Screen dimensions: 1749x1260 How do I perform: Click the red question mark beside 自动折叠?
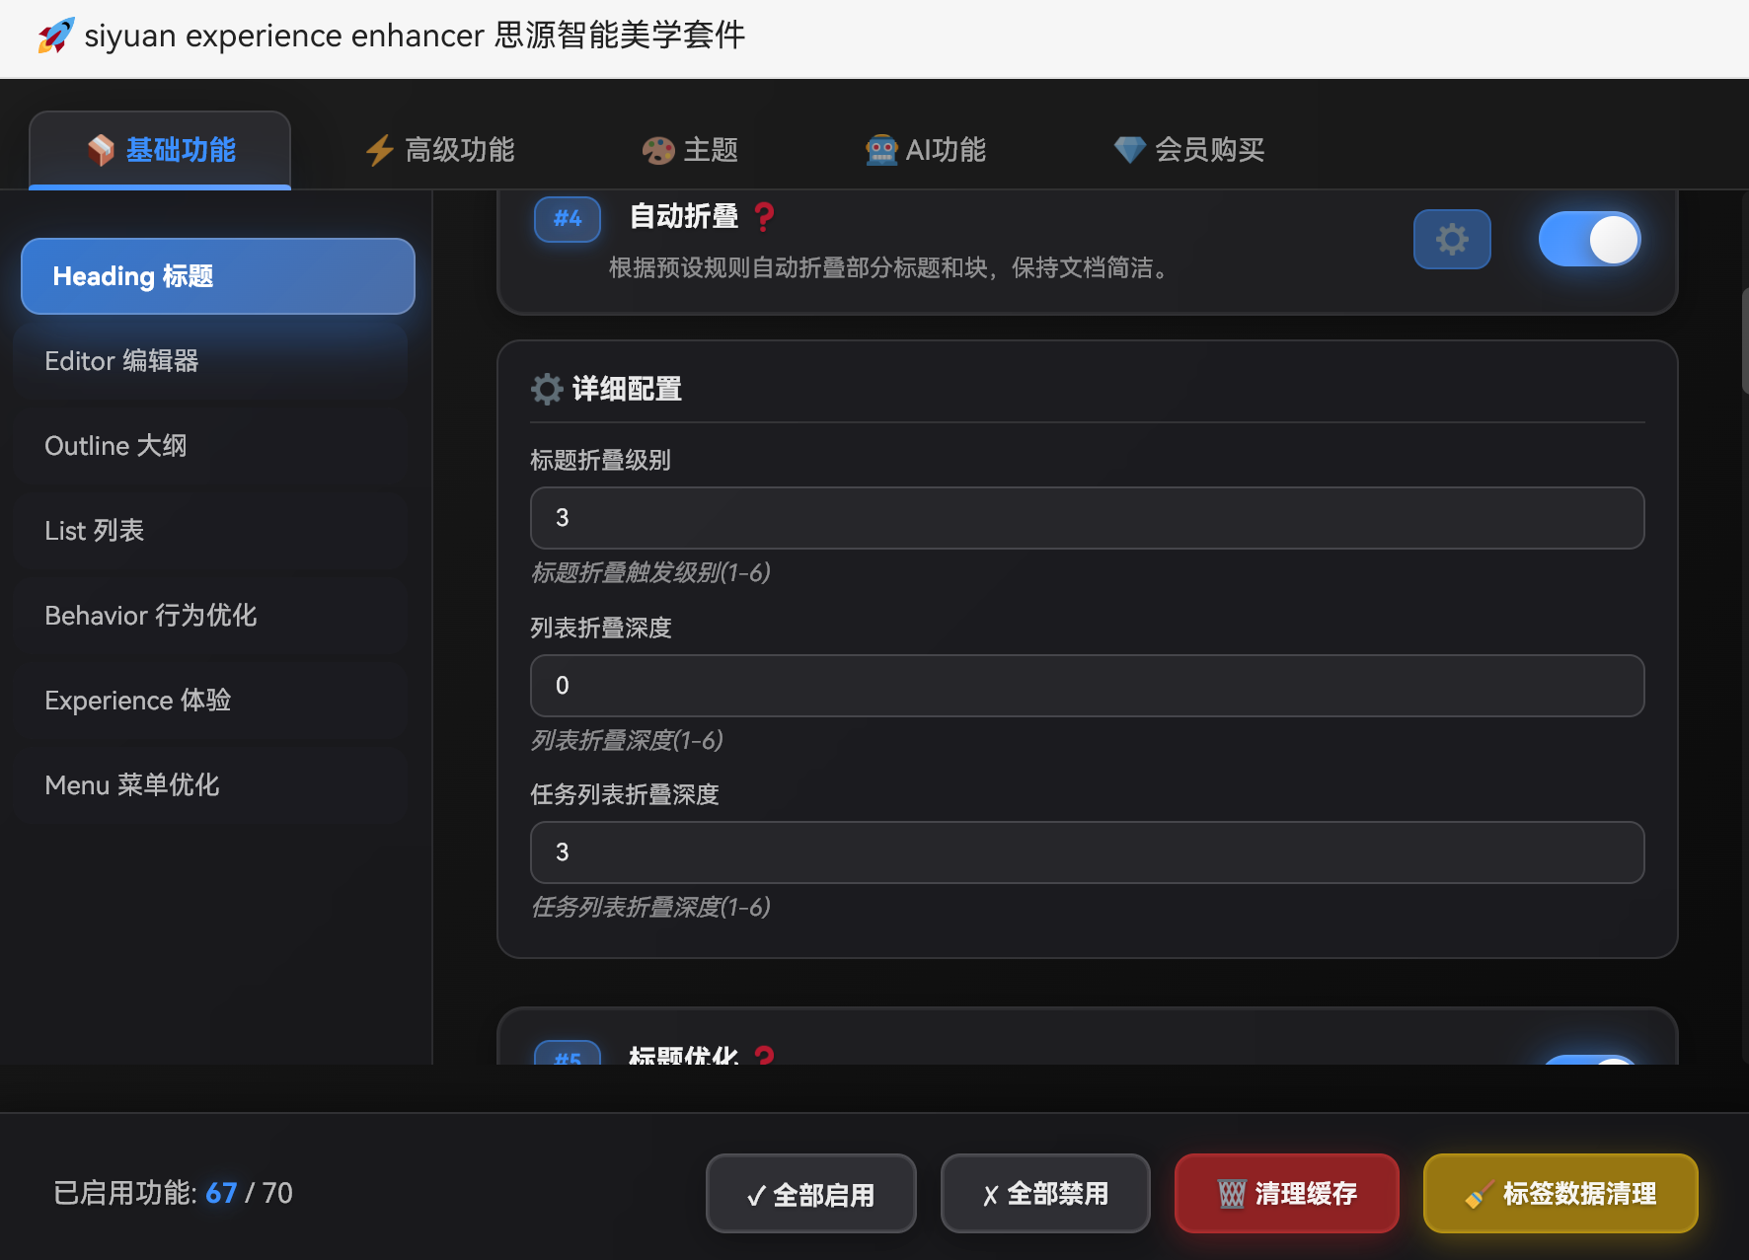764,216
